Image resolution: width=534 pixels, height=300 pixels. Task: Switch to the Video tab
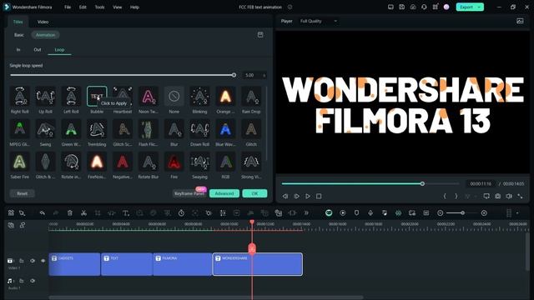[43, 22]
